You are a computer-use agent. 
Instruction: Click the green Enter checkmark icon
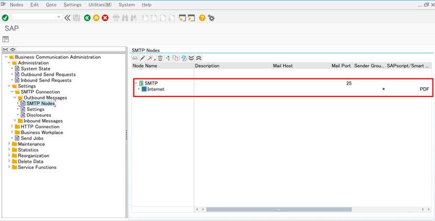(5, 18)
